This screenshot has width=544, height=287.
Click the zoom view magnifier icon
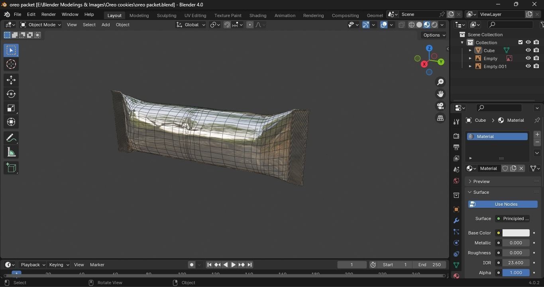pyautogui.click(x=440, y=82)
